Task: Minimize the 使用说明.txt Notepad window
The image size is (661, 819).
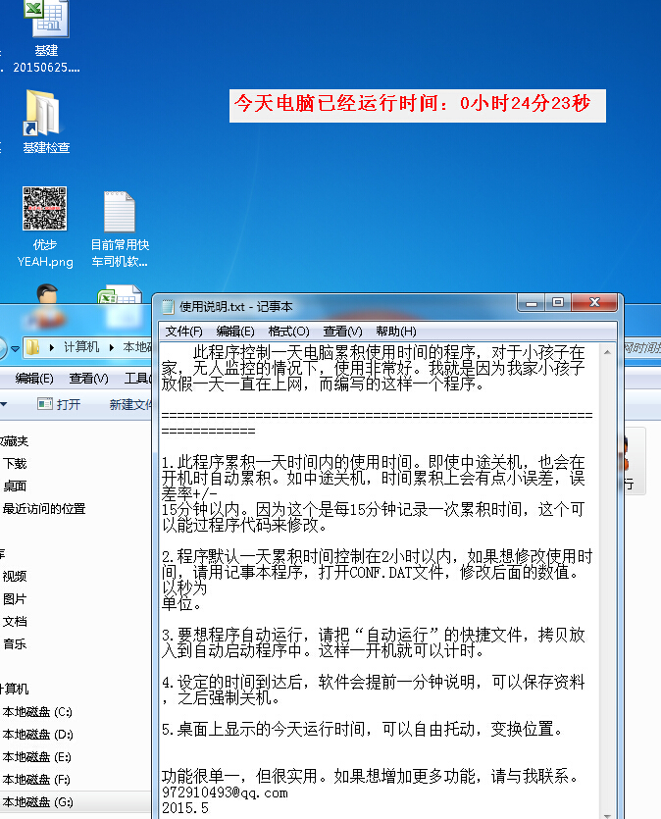Action: 531,302
